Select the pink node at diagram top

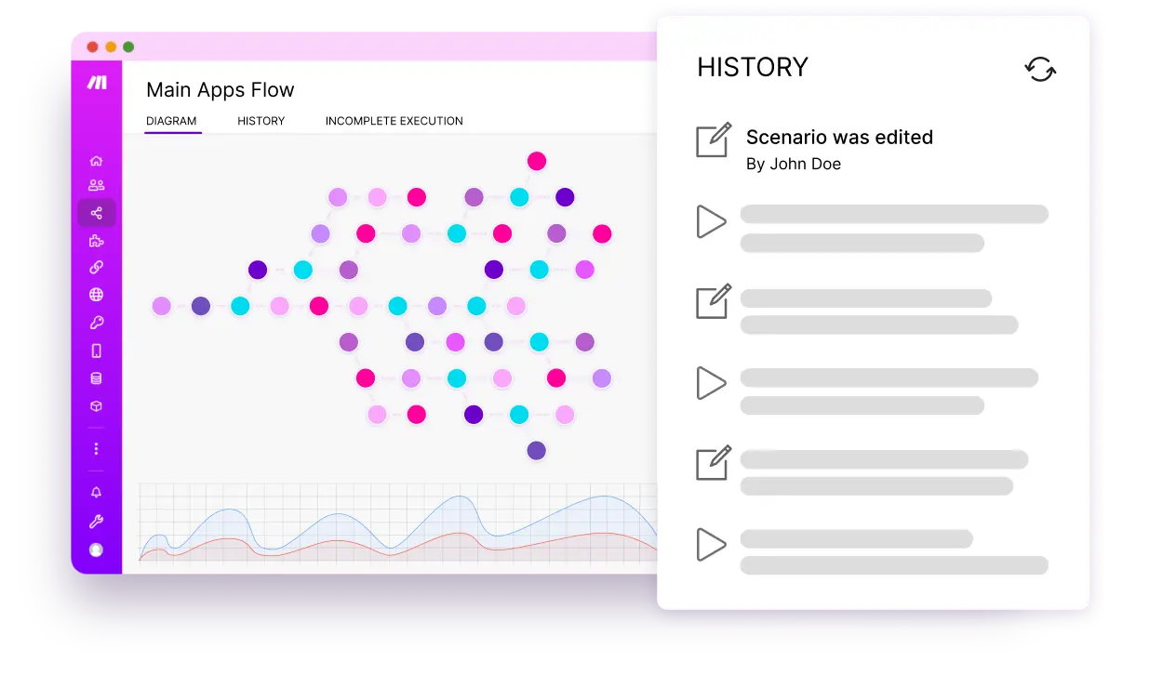(537, 160)
